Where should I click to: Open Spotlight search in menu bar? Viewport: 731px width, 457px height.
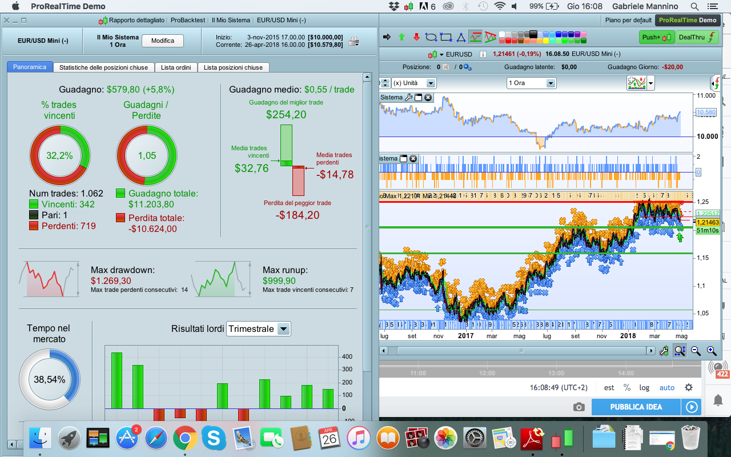click(694, 6)
